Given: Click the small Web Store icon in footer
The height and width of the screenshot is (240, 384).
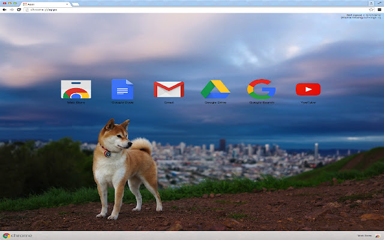Looking at the screenshot, I should coord(377,236).
